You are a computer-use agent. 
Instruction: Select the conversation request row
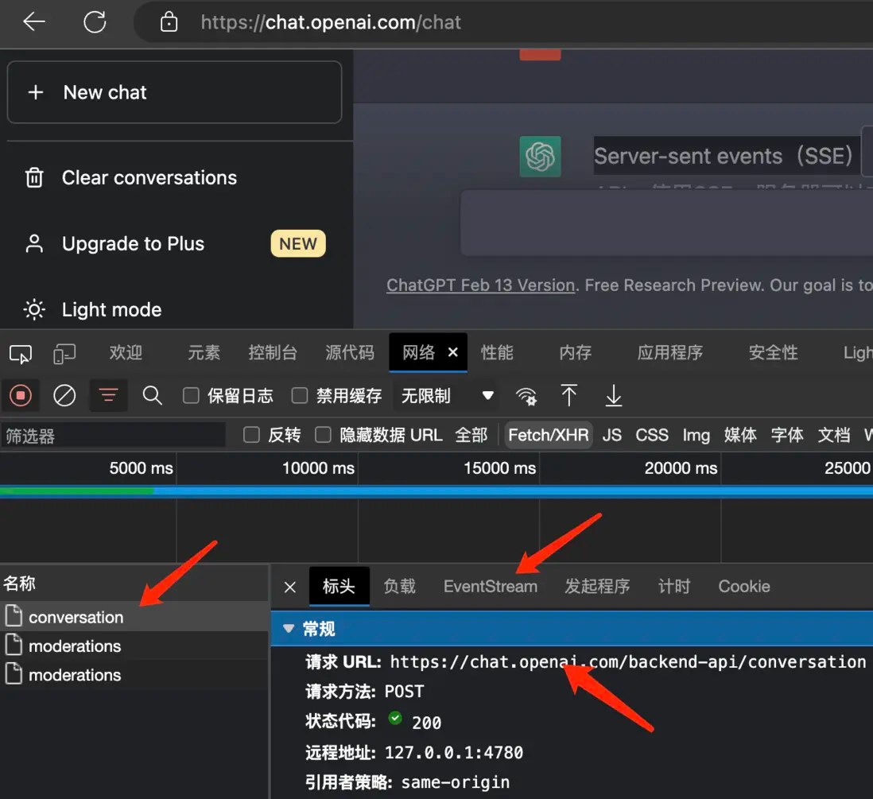coord(76,617)
